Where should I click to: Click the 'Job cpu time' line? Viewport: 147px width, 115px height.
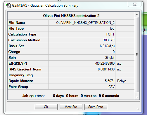coord(71,96)
